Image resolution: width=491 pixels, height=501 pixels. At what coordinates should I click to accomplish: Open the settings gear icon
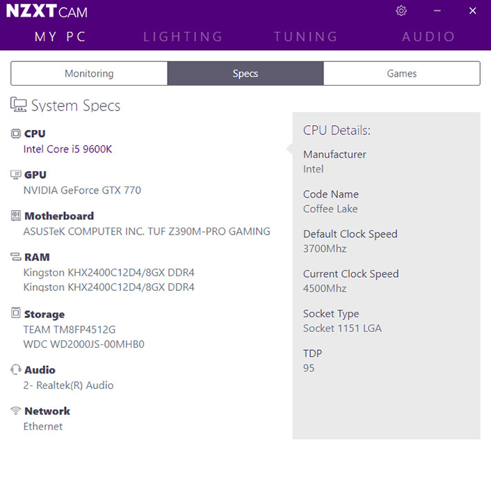tap(401, 11)
